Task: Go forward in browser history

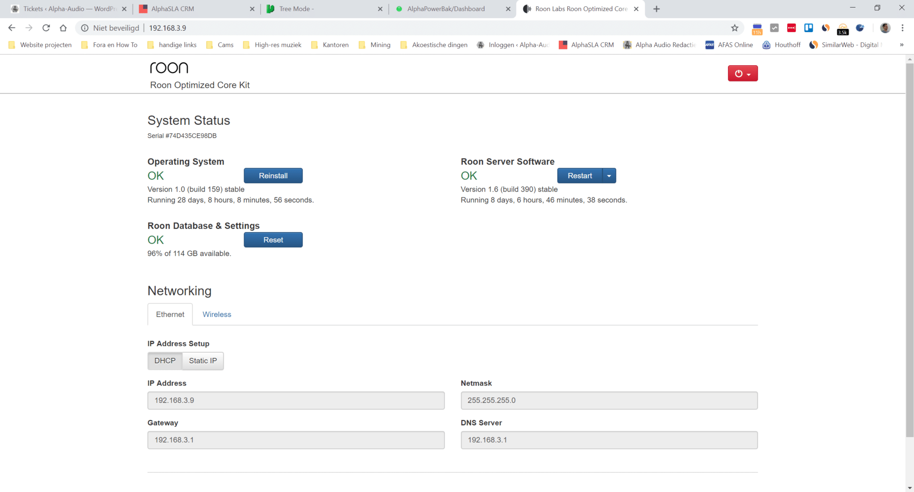Action: (29, 28)
